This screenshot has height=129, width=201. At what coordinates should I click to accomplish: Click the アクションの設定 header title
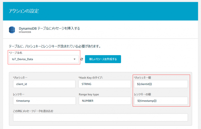click(x=24, y=11)
